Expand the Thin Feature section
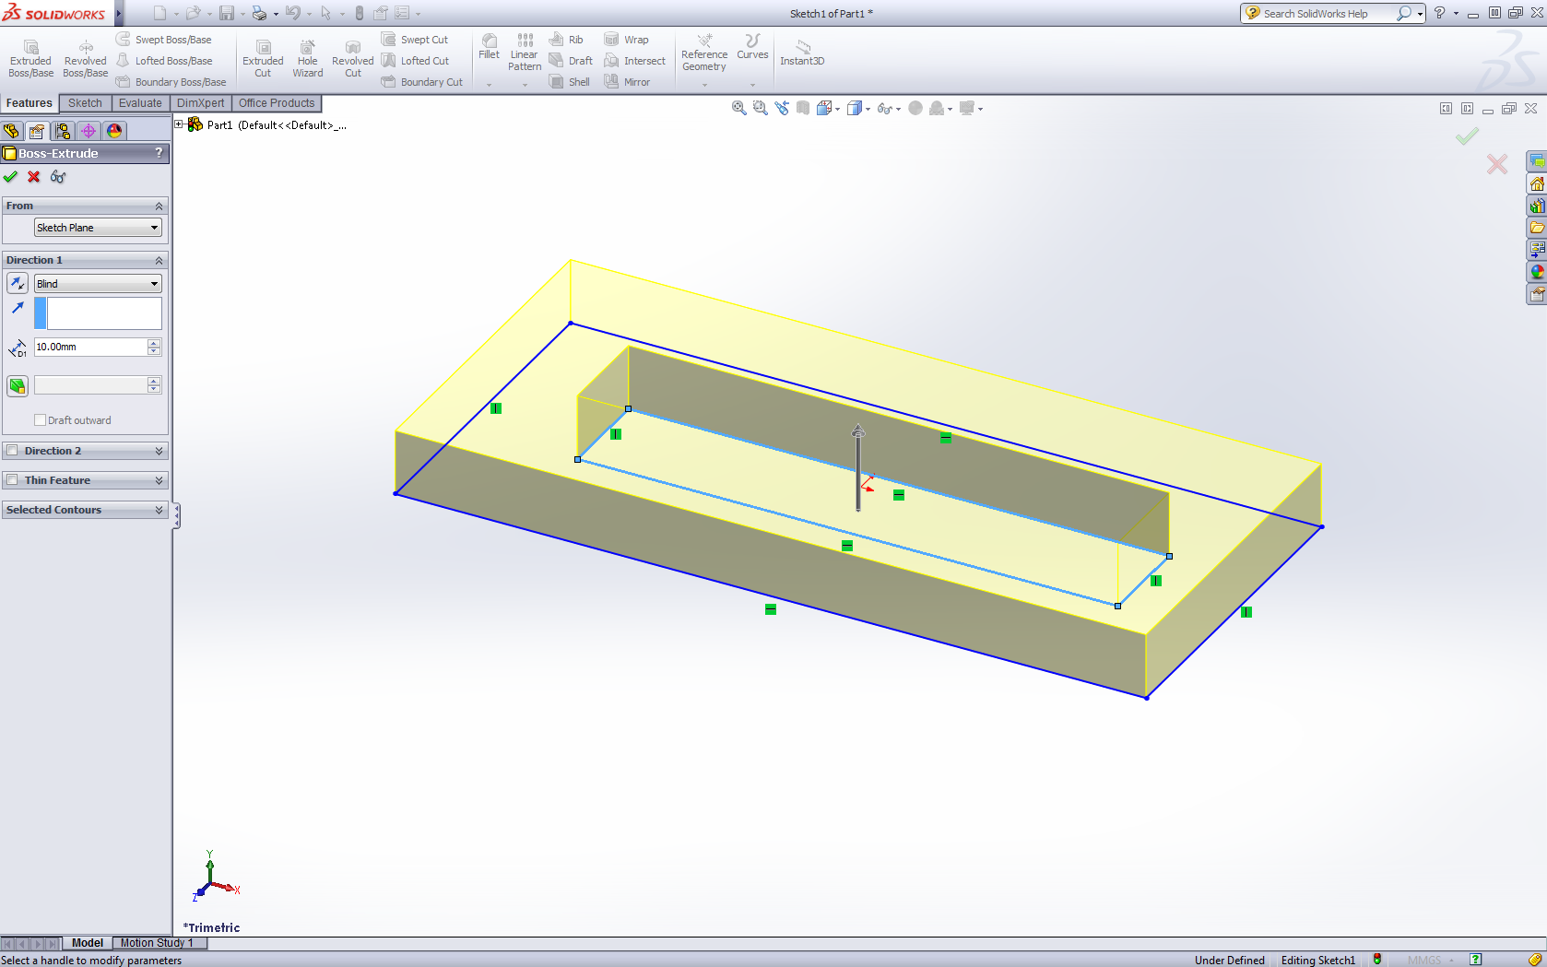The height and width of the screenshot is (967, 1547). 159,480
